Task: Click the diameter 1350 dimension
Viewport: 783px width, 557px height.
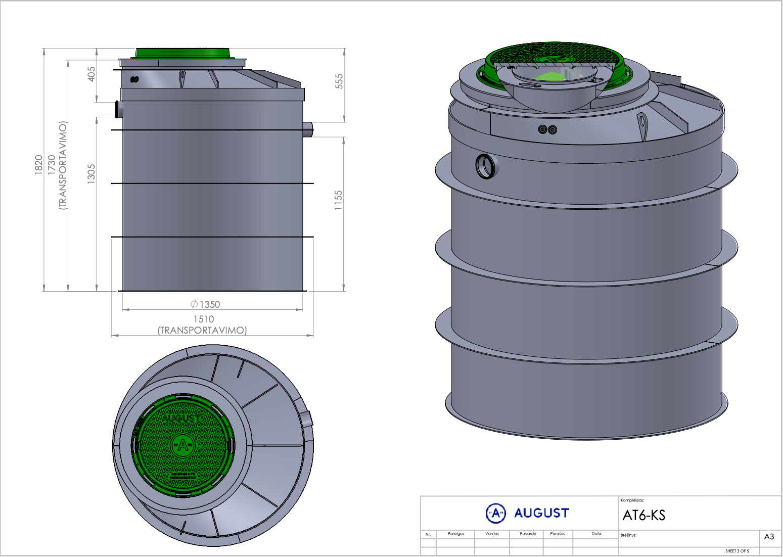Action: (x=205, y=304)
